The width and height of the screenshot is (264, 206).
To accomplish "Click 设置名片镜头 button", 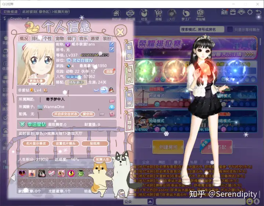I will pos(66,143).
